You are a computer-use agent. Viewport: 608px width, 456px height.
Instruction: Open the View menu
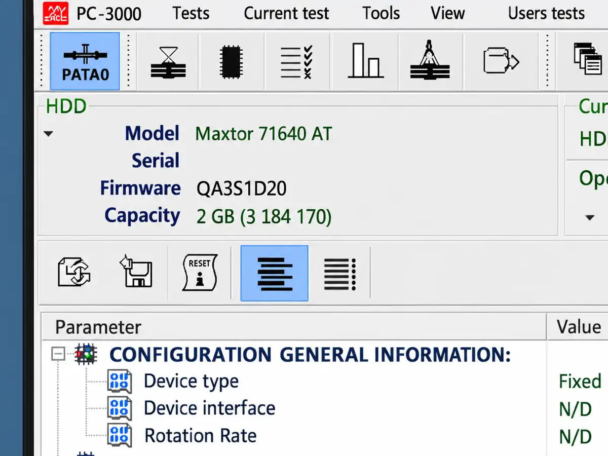(x=448, y=13)
